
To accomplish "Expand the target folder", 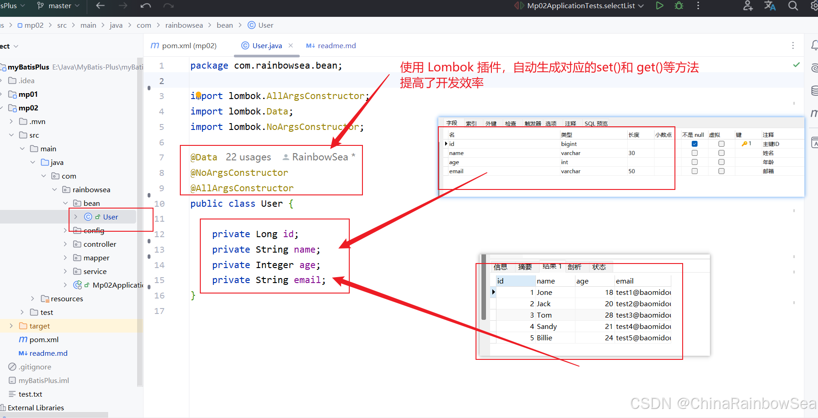I will pos(11,326).
